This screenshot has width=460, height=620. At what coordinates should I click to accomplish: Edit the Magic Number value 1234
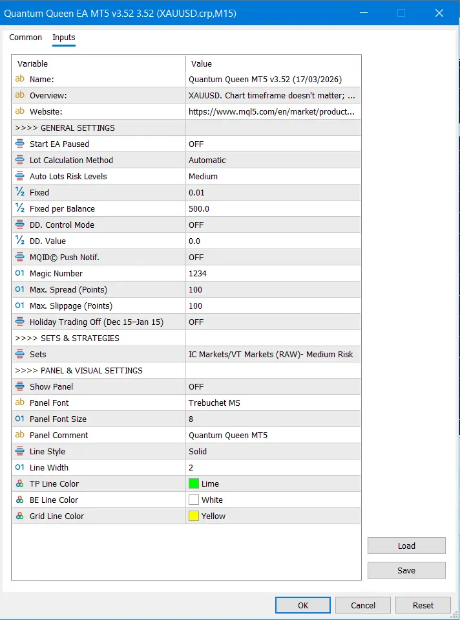pyautogui.click(x=273, y=273)
